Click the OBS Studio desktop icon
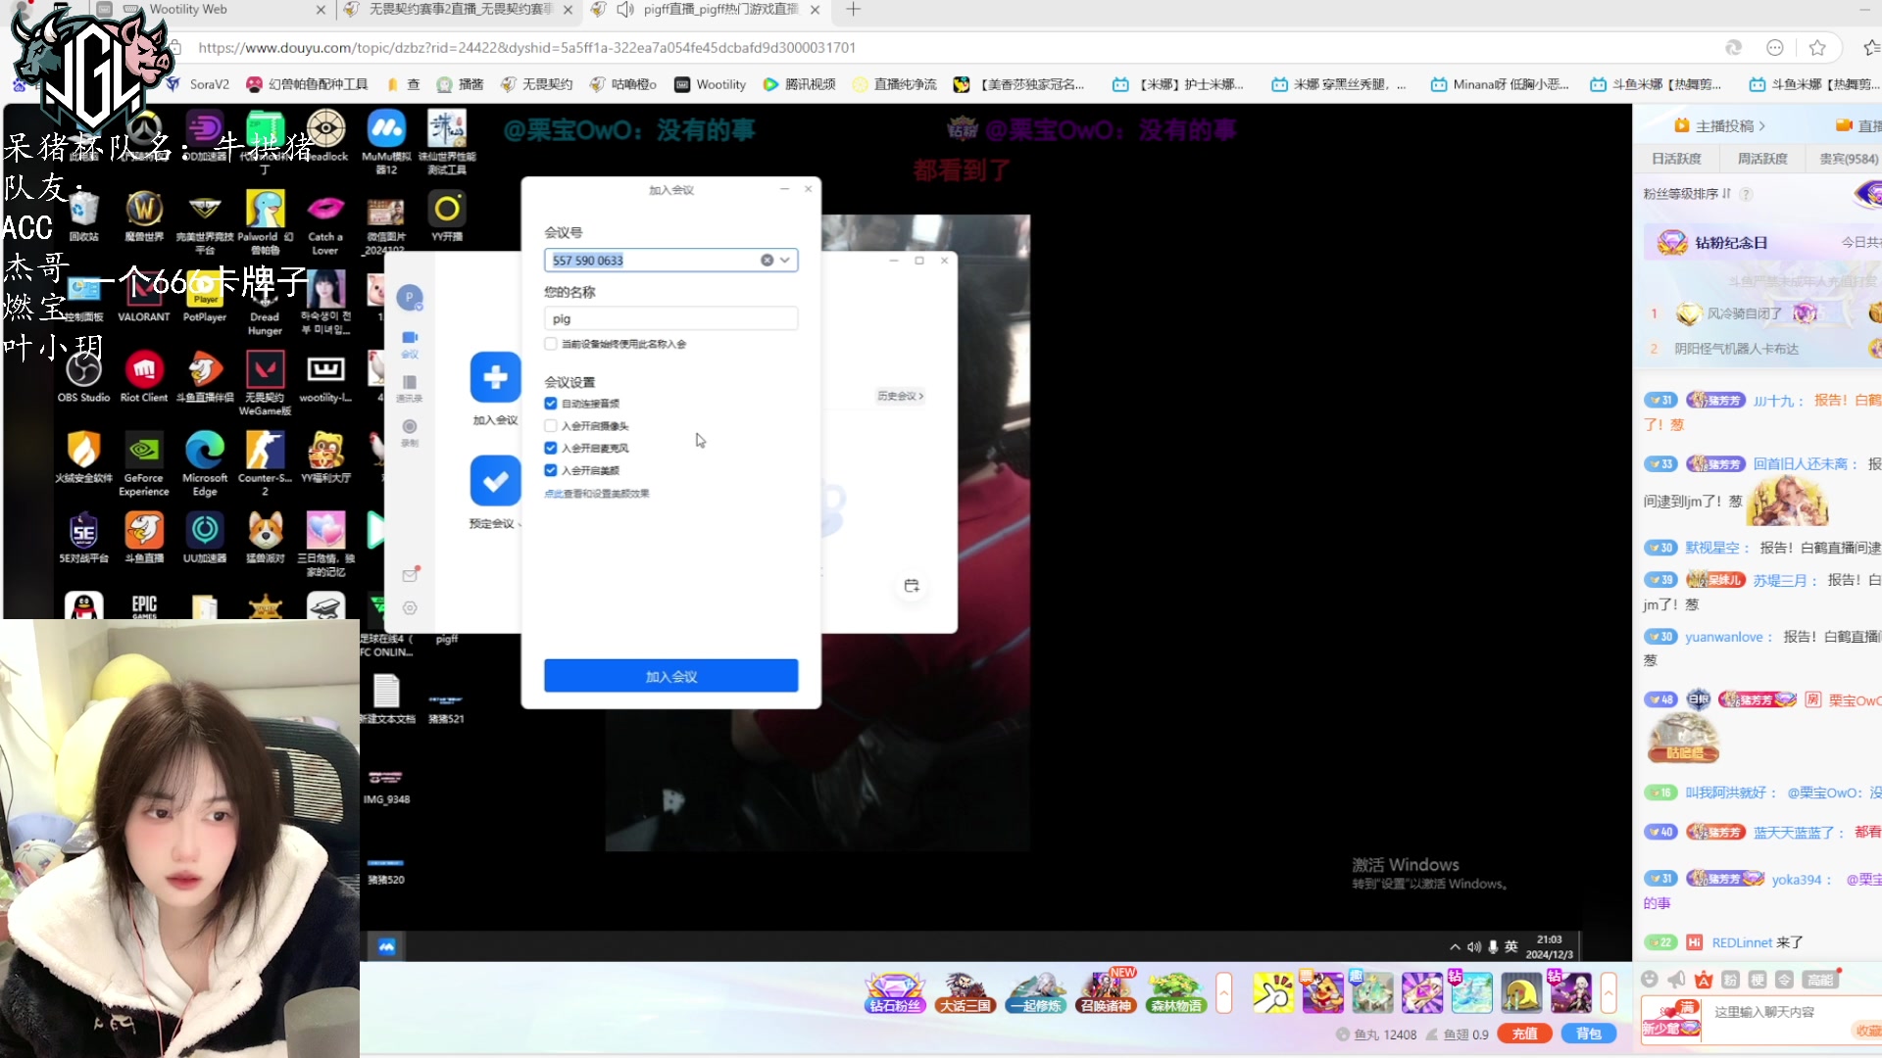Image resolution: width=1882 pixels, height=1058 pixels. click(x=83, y=378)
